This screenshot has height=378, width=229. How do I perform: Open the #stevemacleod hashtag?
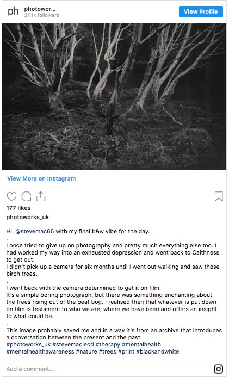pos(73,344)
